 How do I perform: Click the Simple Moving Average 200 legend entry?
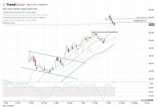(x=24, y=17)
